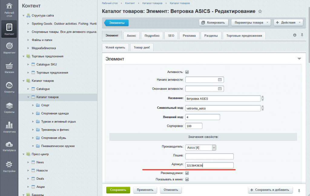
Task: Switch to the Подробно tab
Action: [x=152, y=36]
